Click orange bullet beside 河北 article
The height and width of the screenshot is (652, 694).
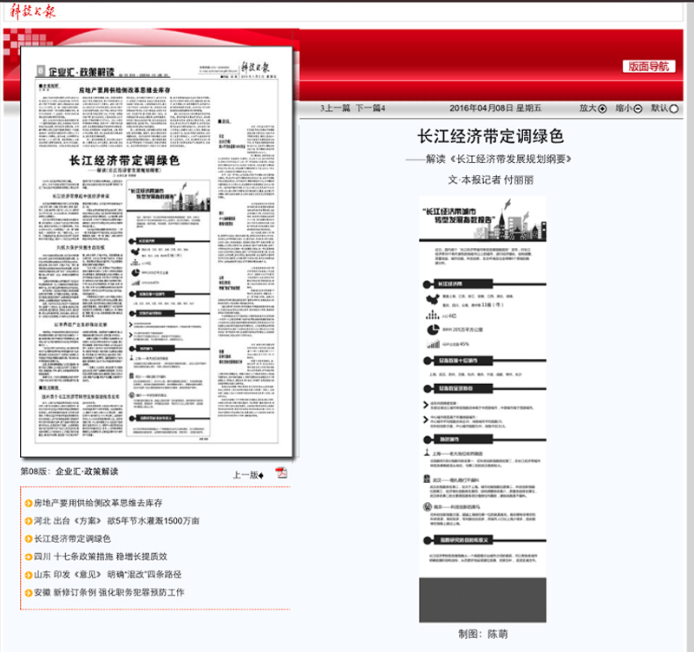point(29,521)
